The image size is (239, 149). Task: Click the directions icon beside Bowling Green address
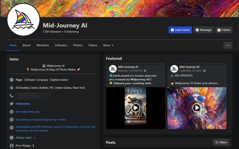tap(11, 88)
